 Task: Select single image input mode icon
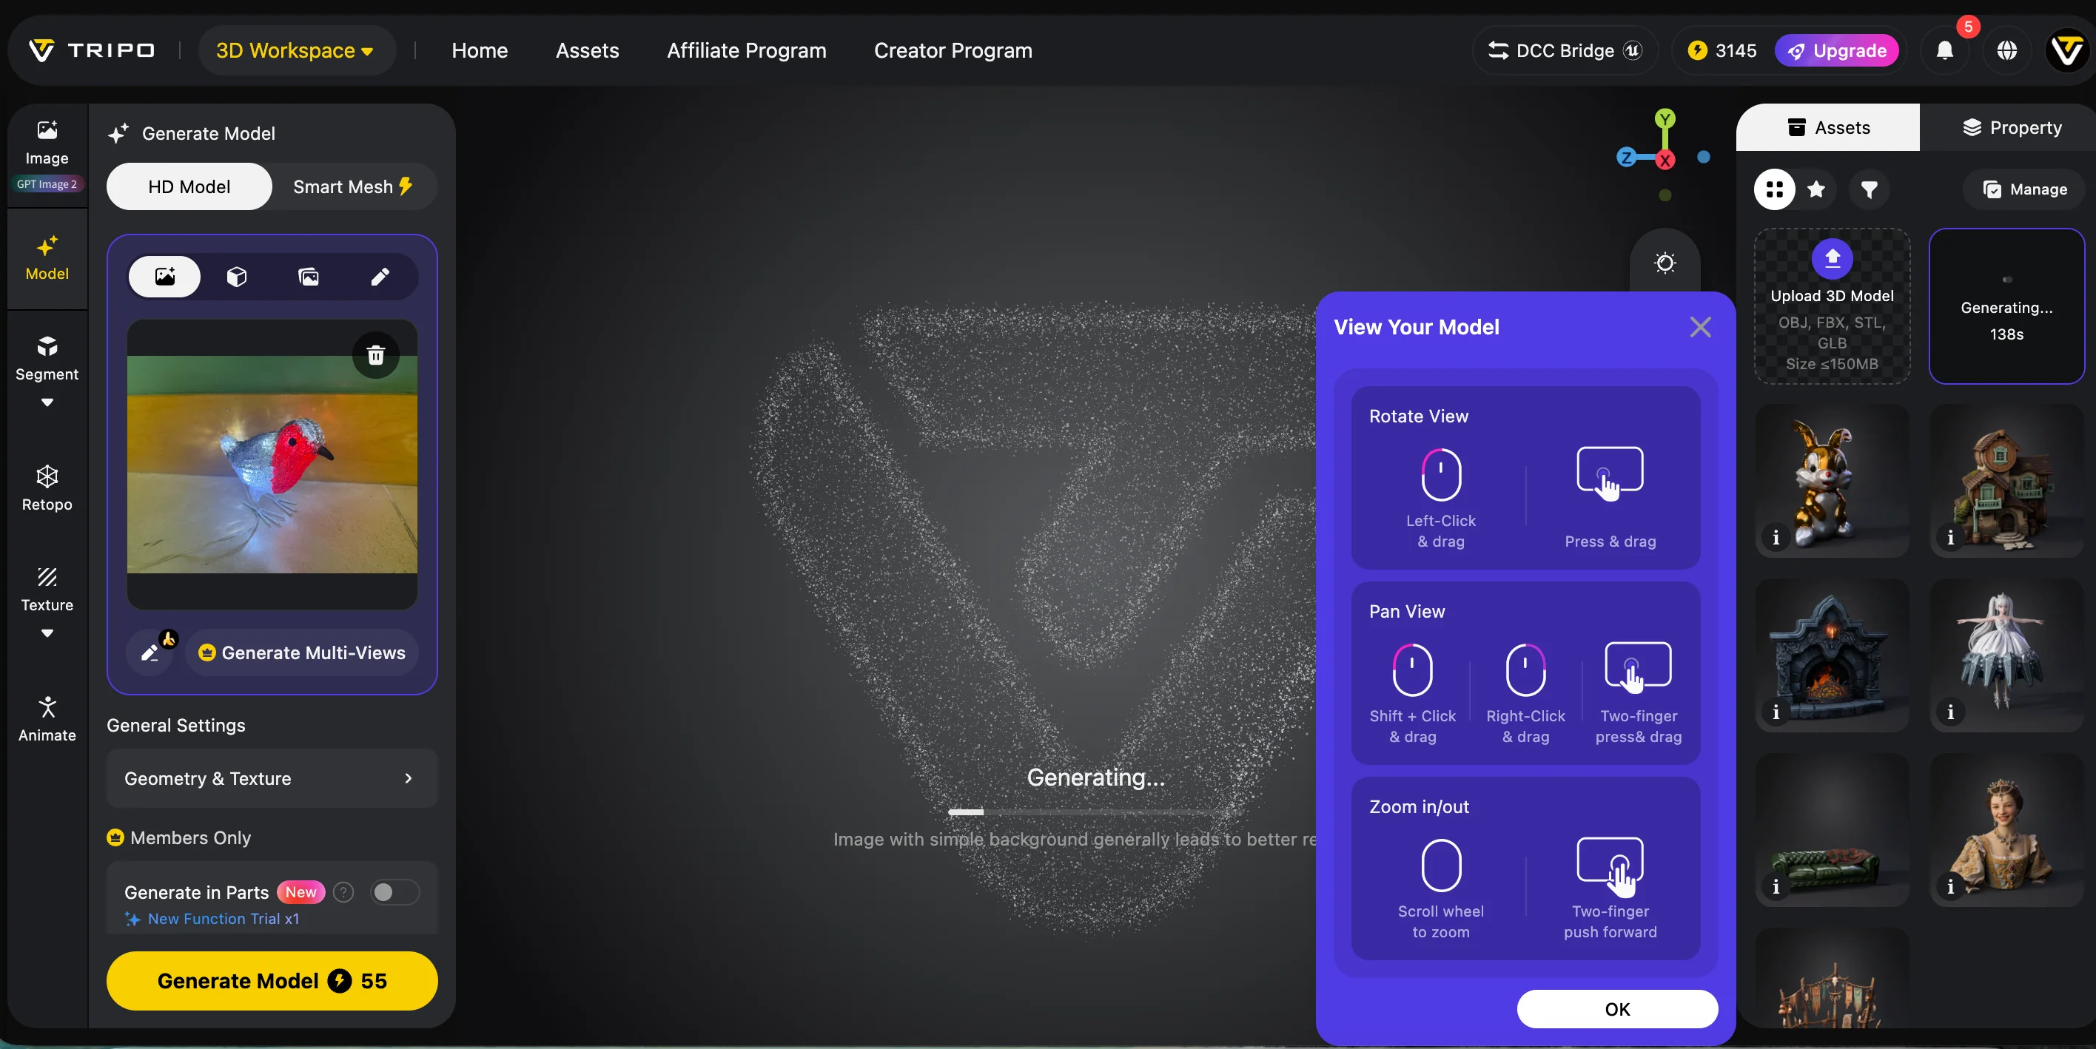click(x=165, y=277)
